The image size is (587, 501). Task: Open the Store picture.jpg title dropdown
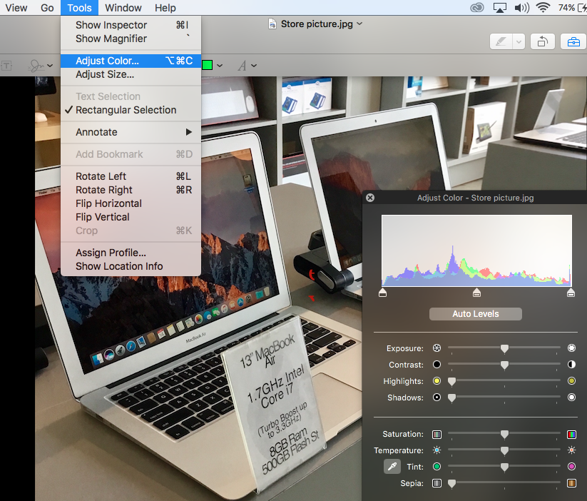[x=359, y=24]
